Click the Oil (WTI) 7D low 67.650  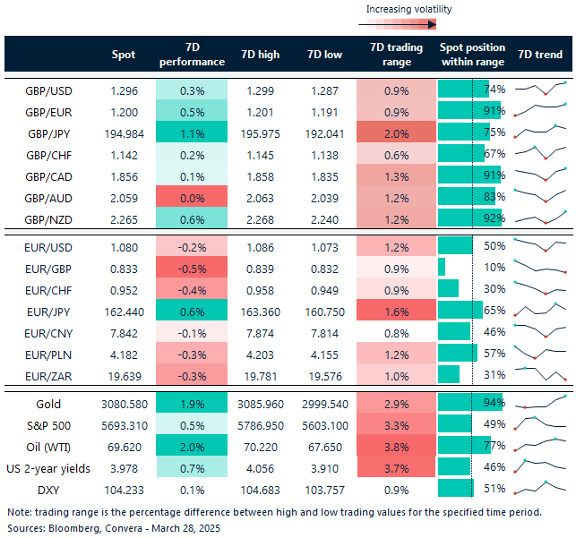point(325,448)
